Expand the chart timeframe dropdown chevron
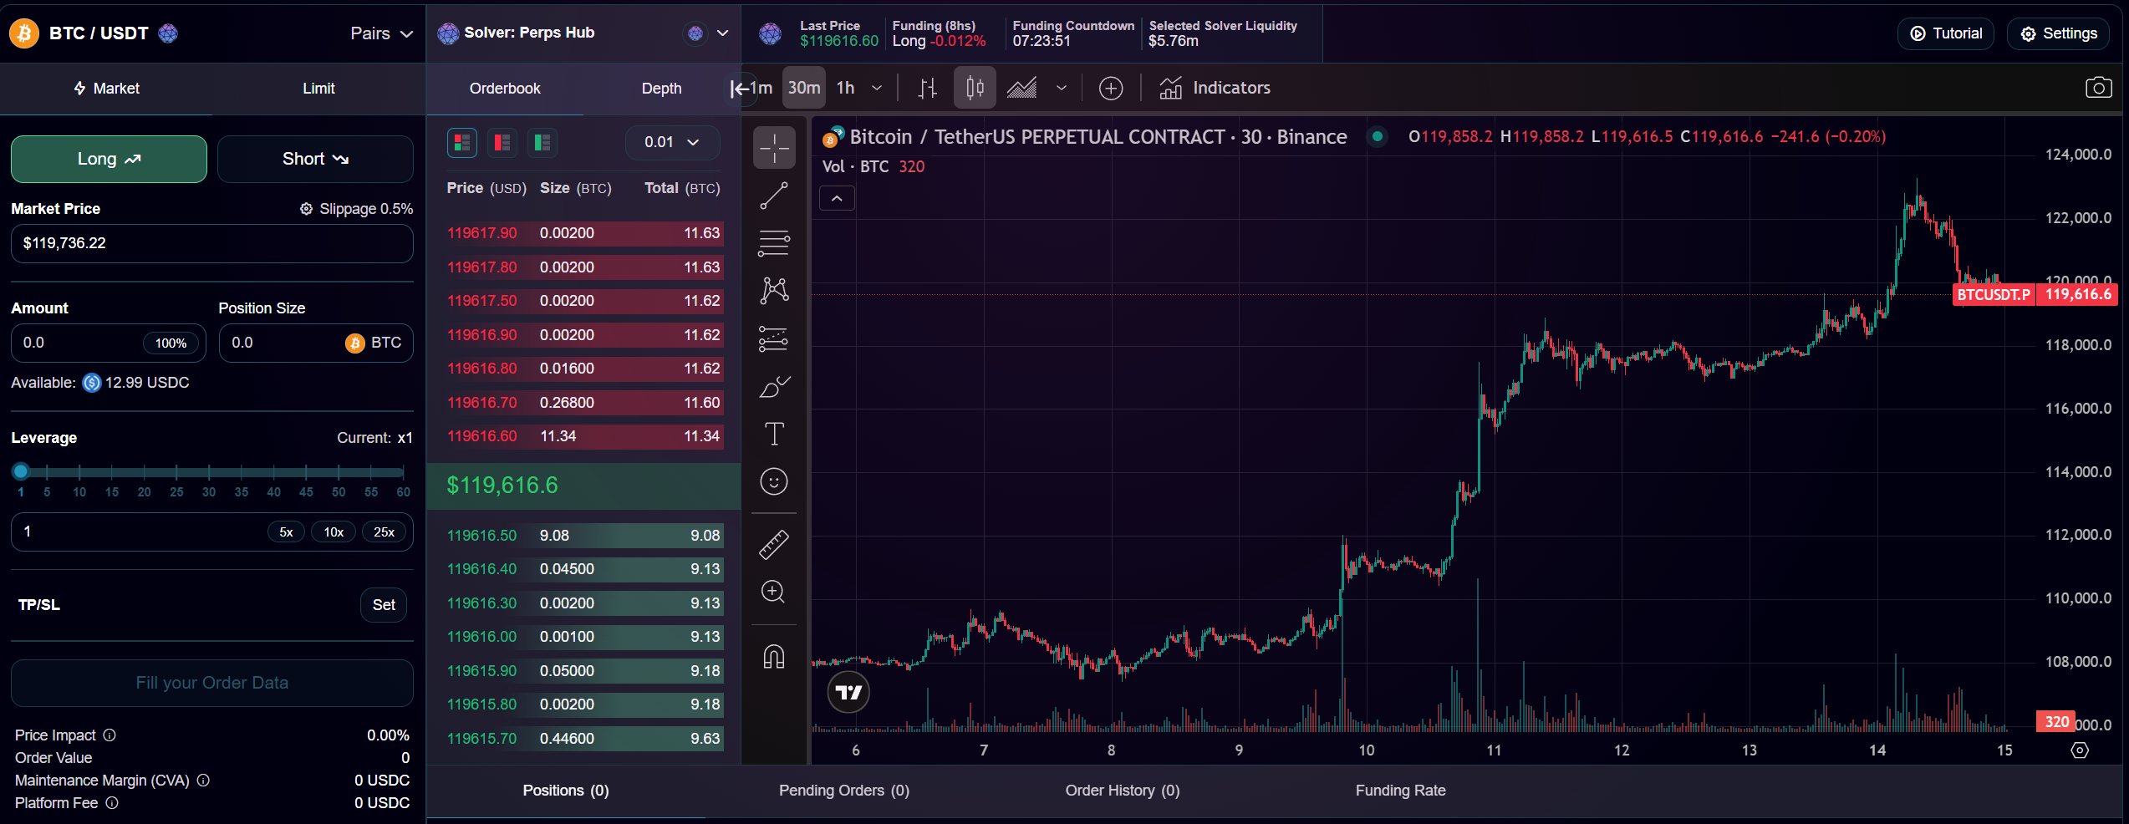This screenshot has height=824, width=2129. (x=877, y=88)
